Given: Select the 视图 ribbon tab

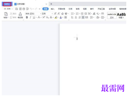Looking at the screenshot, I should coord(85,9).
